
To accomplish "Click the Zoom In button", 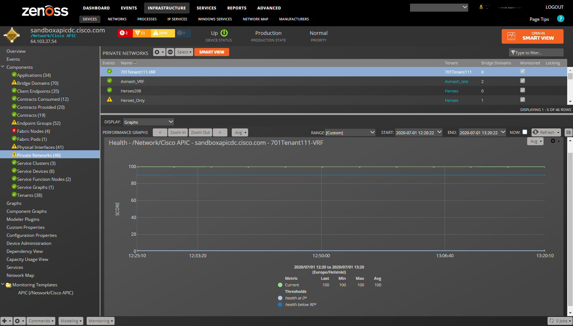I will click(178, 132).
